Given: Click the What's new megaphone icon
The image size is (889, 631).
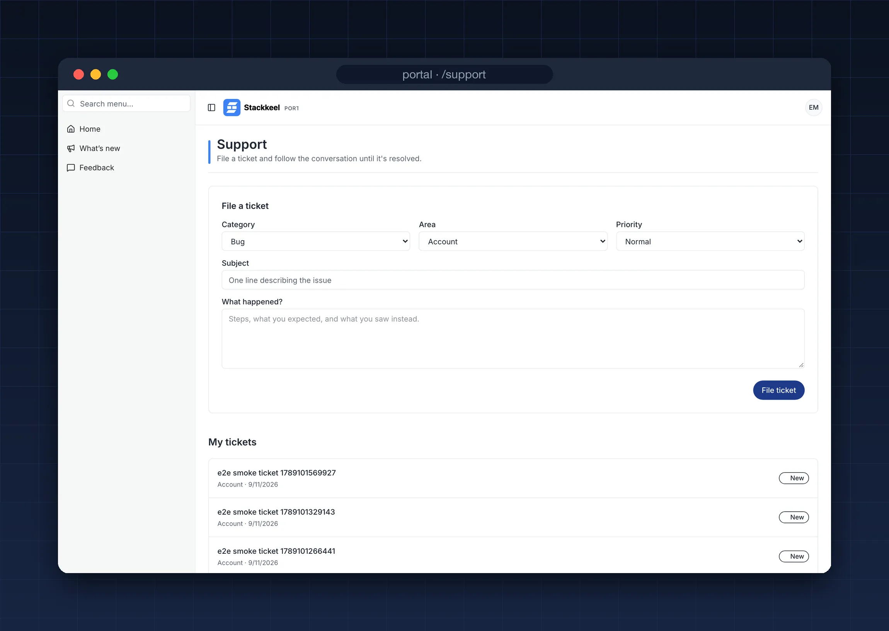Looking at the screenshot, I should click(x=71, y=148).
